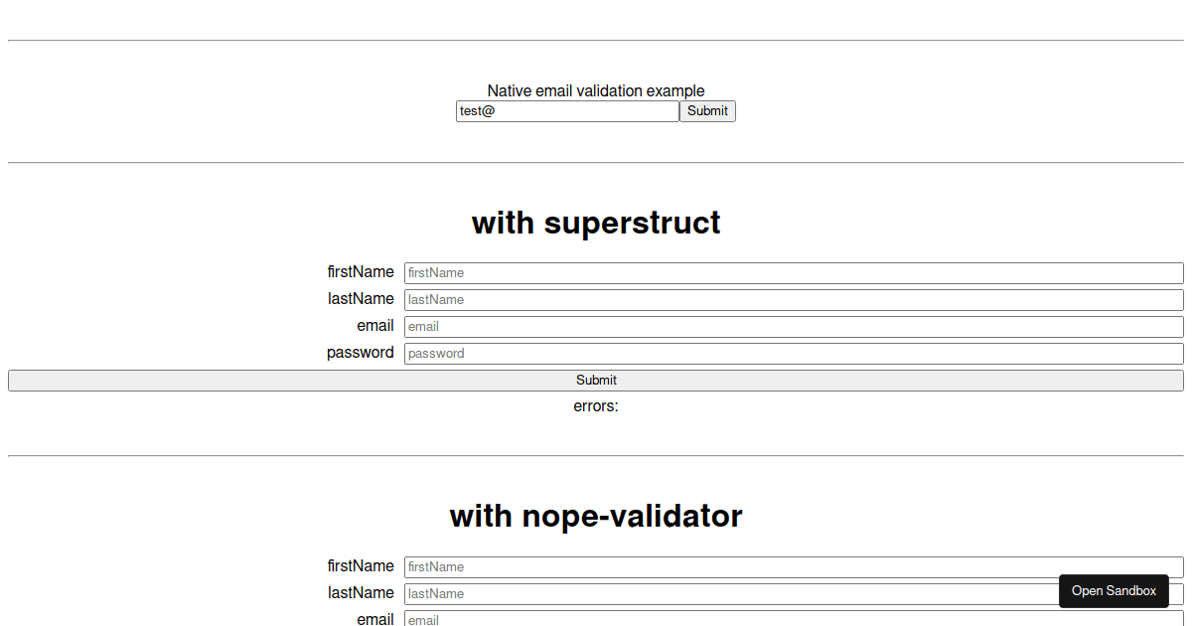Click the lastName label in nope-validator section
This screenshot has width=1192, height=626.
coord(361,592)
